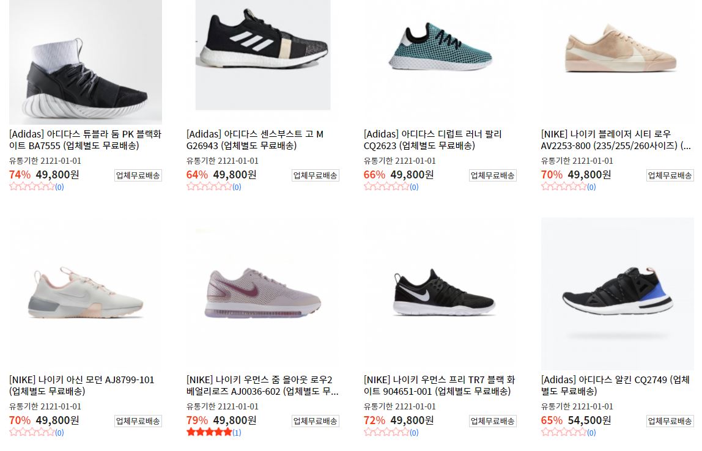Open the 튜블라 둠 PK BA7555 product title
Viewport: 702px width, 451px height.
pyautogui.click(x=85, y=139)
